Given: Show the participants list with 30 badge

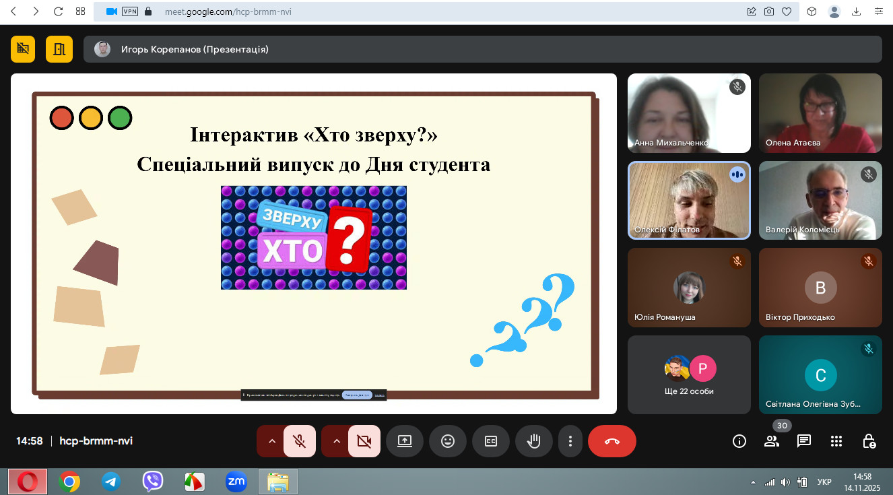Looking at the screenshot, I should (x=772, y=441).
